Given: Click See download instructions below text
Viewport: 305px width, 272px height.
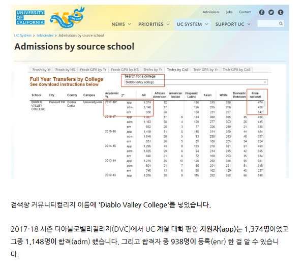Looking at the screenshot, I should pyautogui.click(x=64, y=84).
